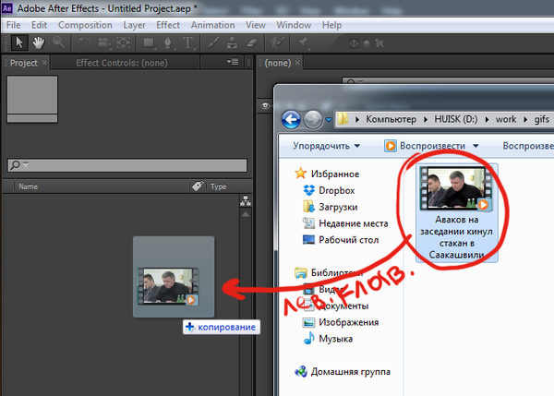Toggle the eye visibility icon
The image size is (554, 396).
click(266, 105)
